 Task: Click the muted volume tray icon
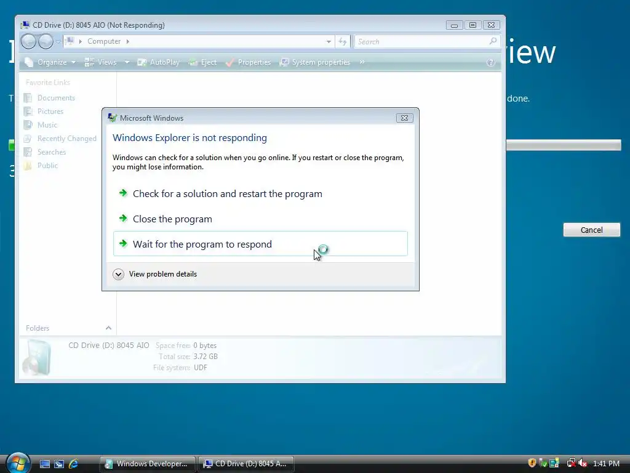(x=583, y=463)
